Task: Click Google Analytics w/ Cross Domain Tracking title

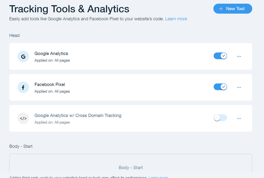Action: [78, 115]
